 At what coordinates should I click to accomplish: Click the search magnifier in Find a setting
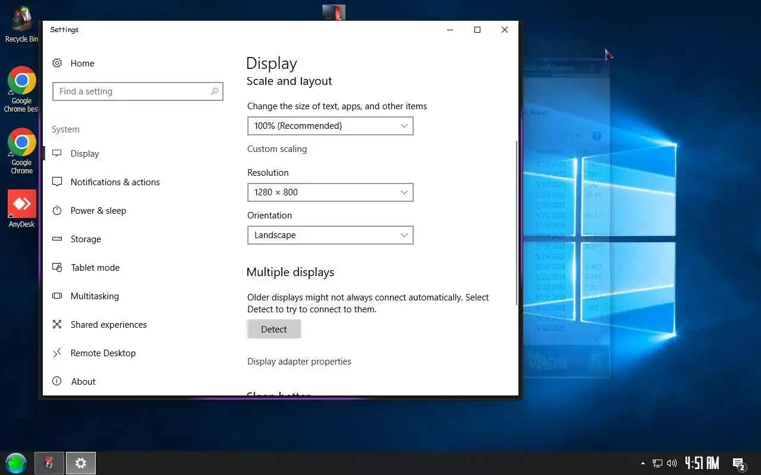215,91
